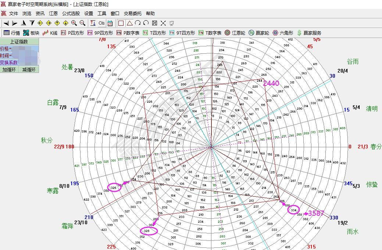Open the 文件 menu
Screen dimensions: 382x250
(14, 14)
